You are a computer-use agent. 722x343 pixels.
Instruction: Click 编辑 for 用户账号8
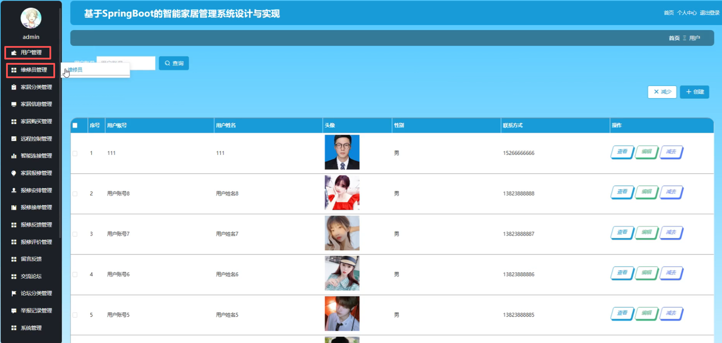[x=647, y=192]
